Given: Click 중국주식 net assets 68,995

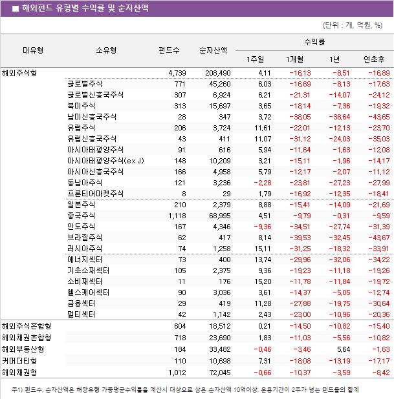Looking at the screenshot, I should point(220,216).
